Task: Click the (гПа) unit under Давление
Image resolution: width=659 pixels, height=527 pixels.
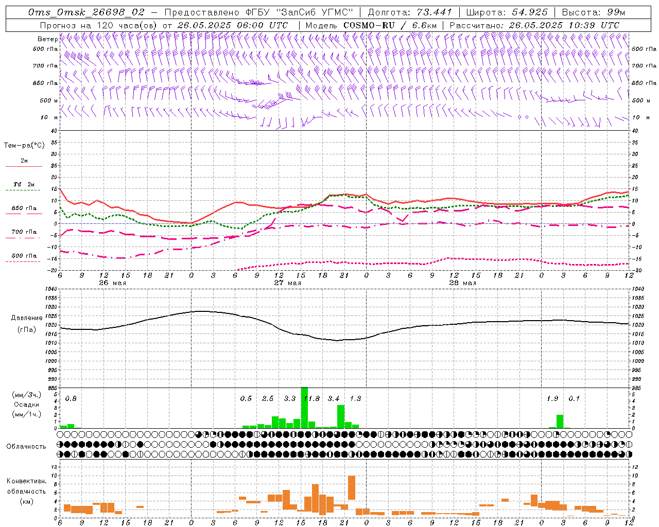Action: [x=26, y=329]
